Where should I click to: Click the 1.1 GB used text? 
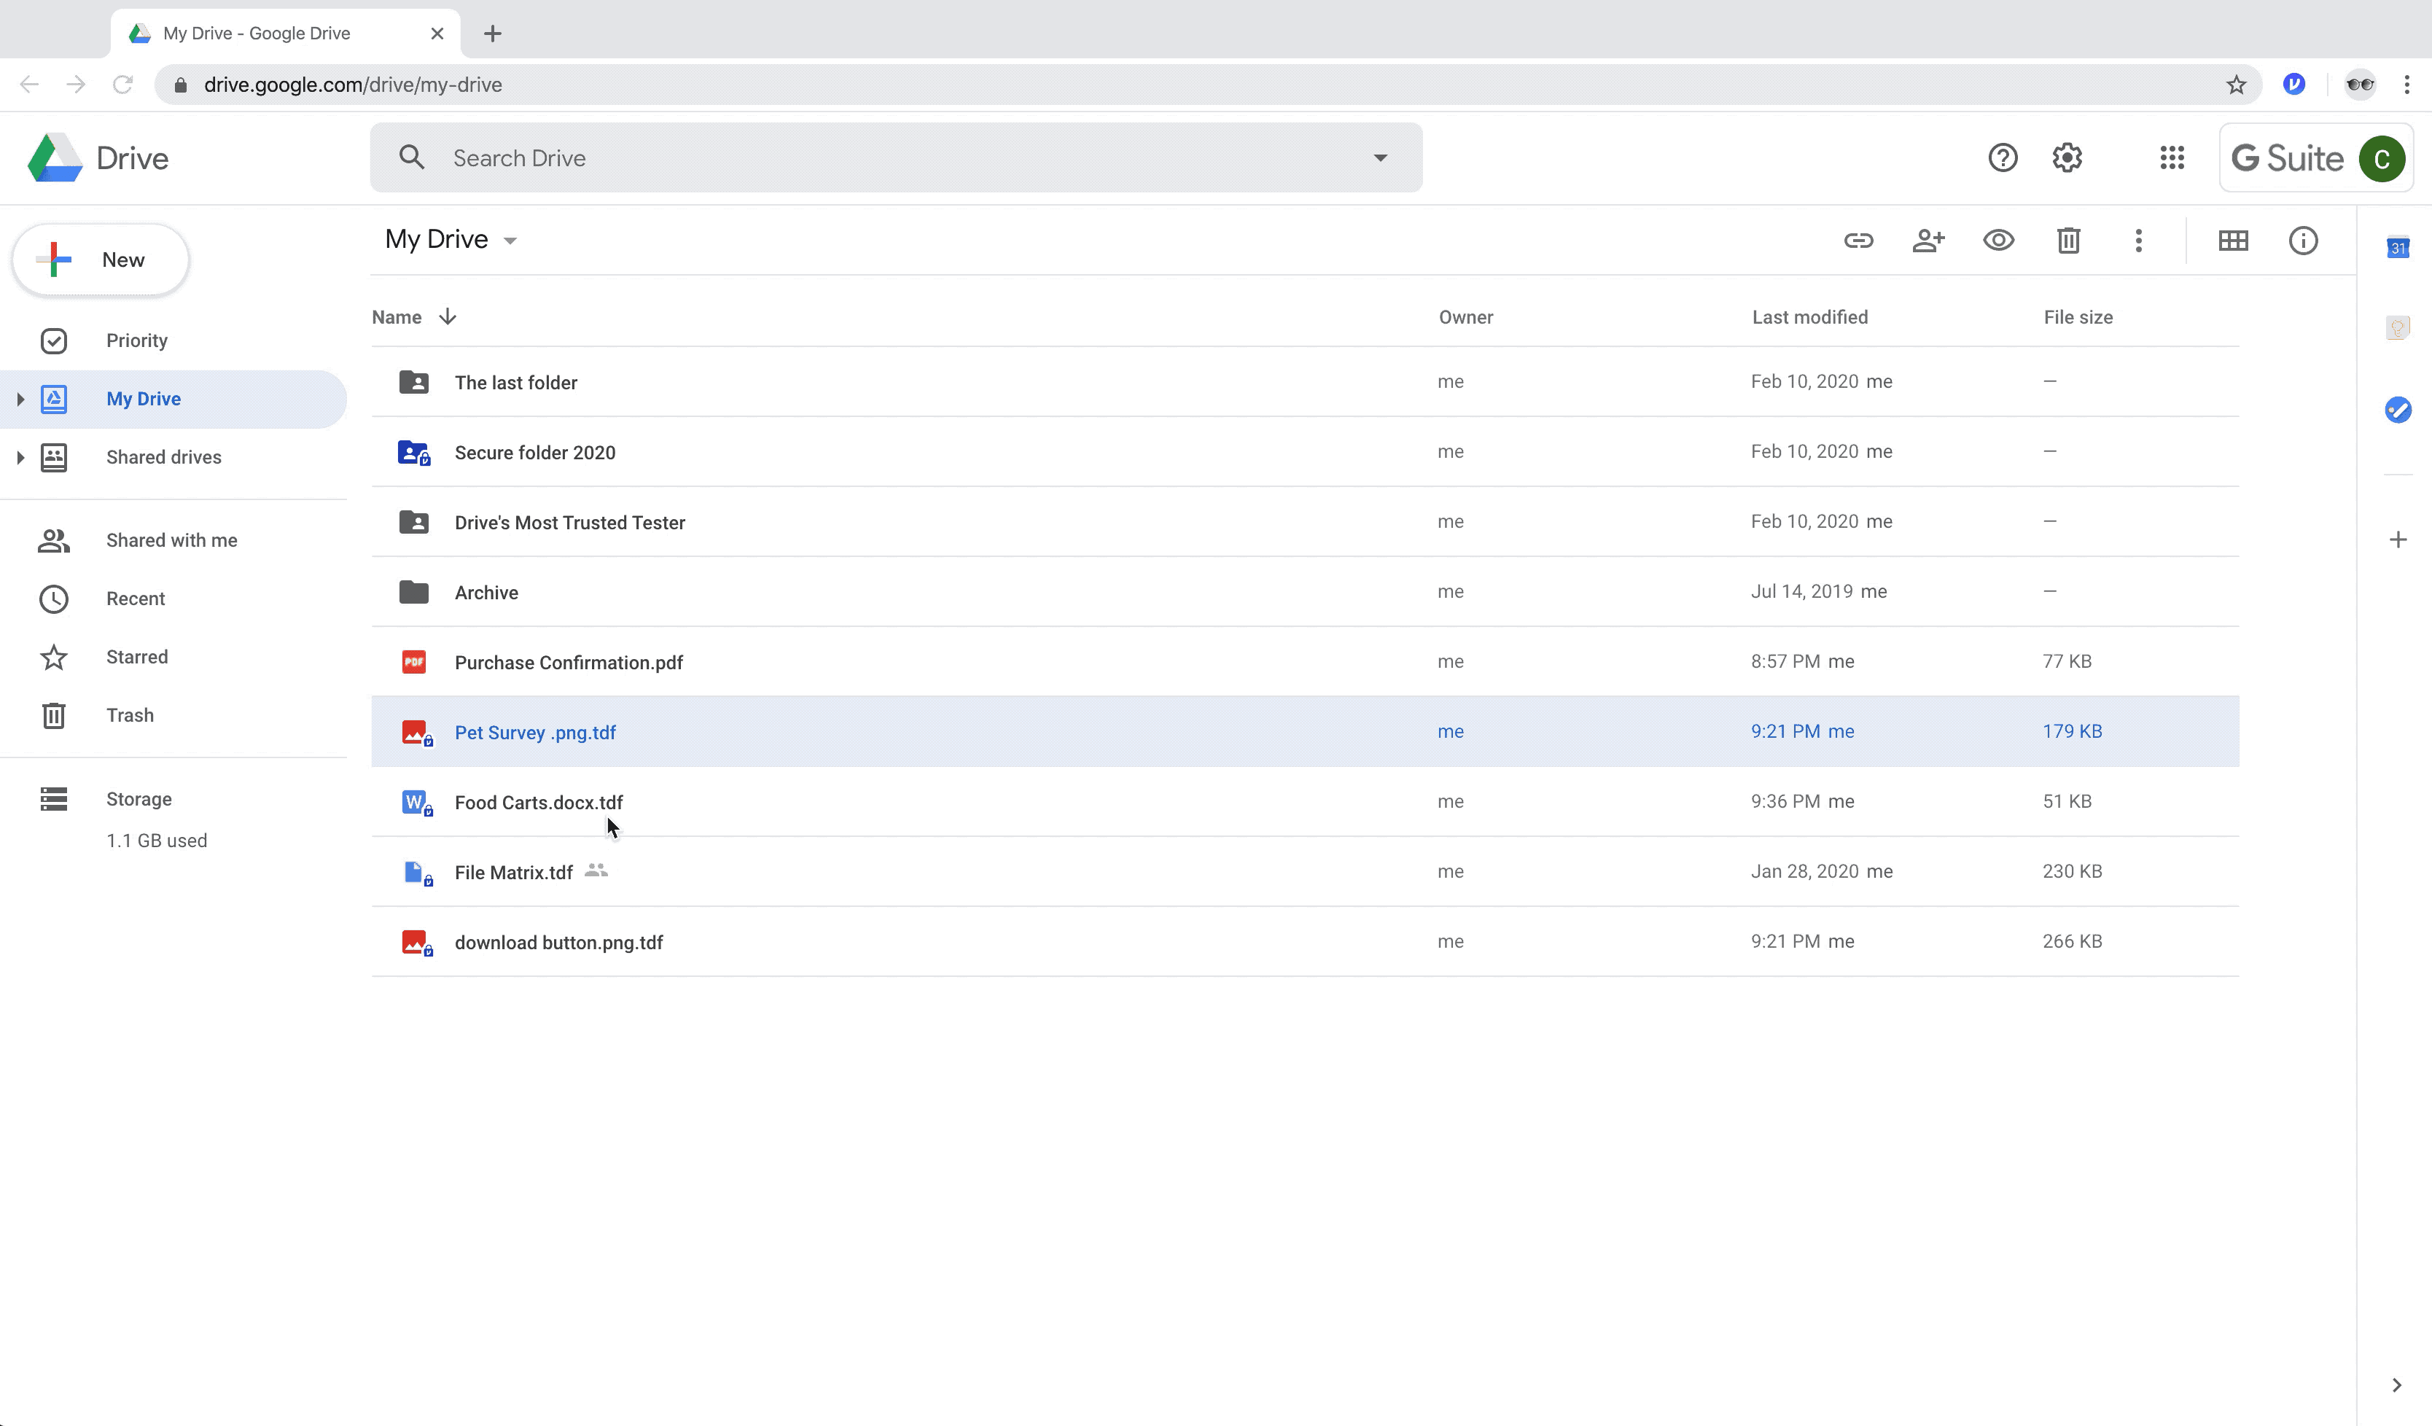(x=156, y=841)
